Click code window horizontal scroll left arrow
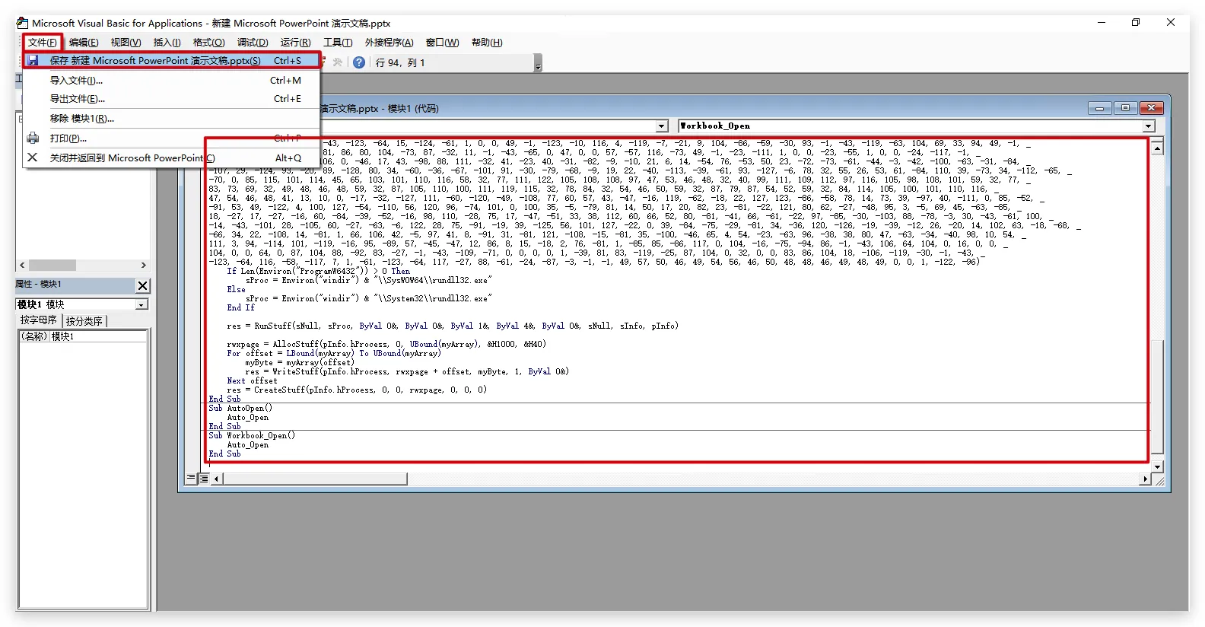This screenshot has height=627, width=1205. pyautogui.click(x=217, y=479)
